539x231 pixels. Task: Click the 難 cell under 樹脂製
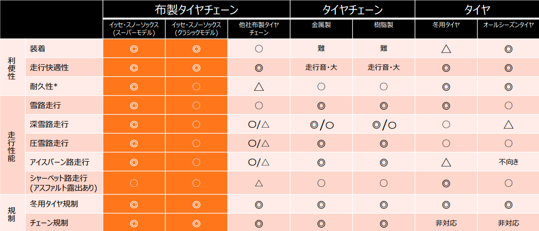(383, 49)
